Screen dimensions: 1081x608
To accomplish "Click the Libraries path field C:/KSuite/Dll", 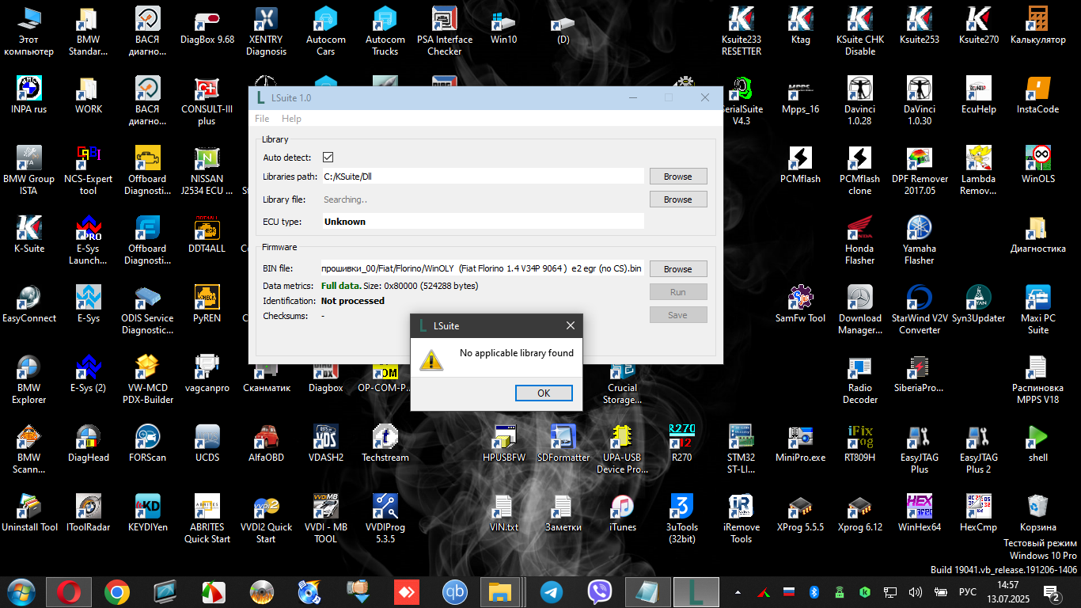I will coord(482,177).
